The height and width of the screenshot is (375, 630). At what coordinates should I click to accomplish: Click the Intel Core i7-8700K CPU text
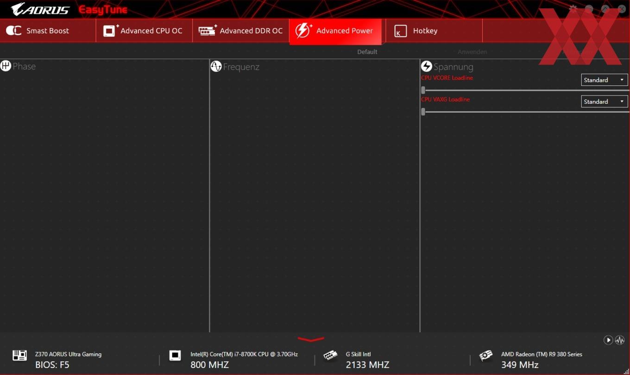point(244,354)
